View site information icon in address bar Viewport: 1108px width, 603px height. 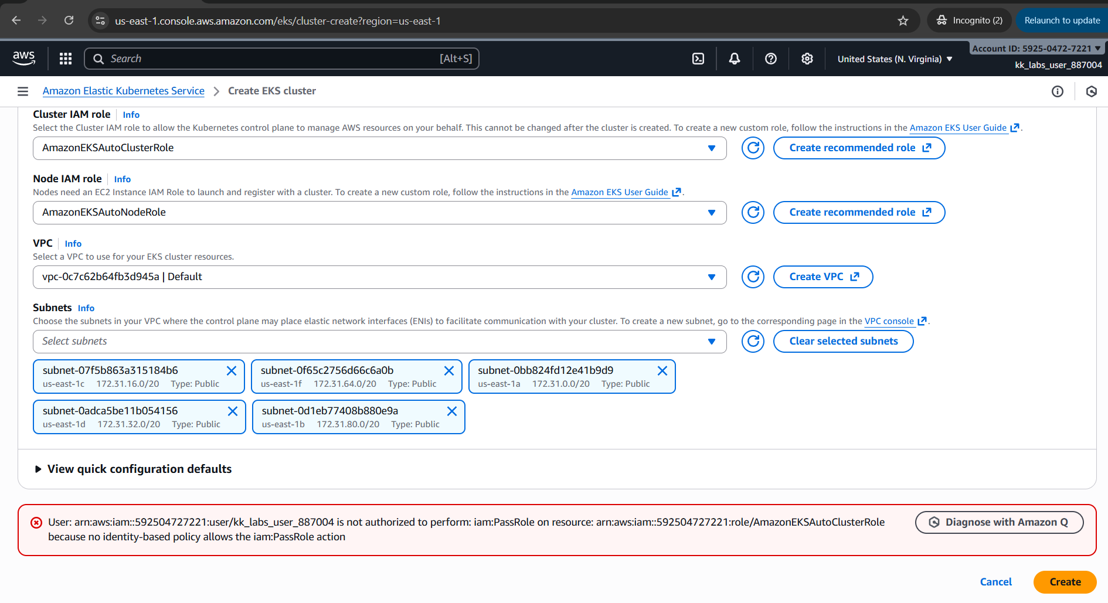100,21
